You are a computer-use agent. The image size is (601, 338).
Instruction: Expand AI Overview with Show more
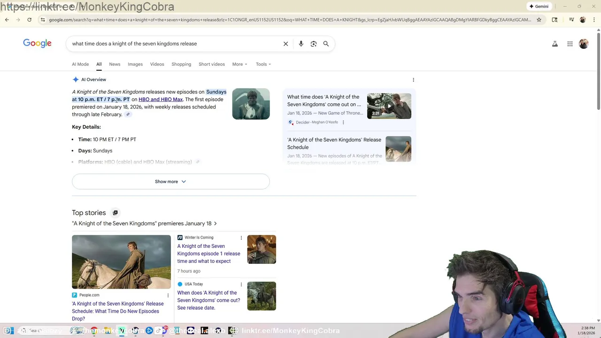coord(170,182)
